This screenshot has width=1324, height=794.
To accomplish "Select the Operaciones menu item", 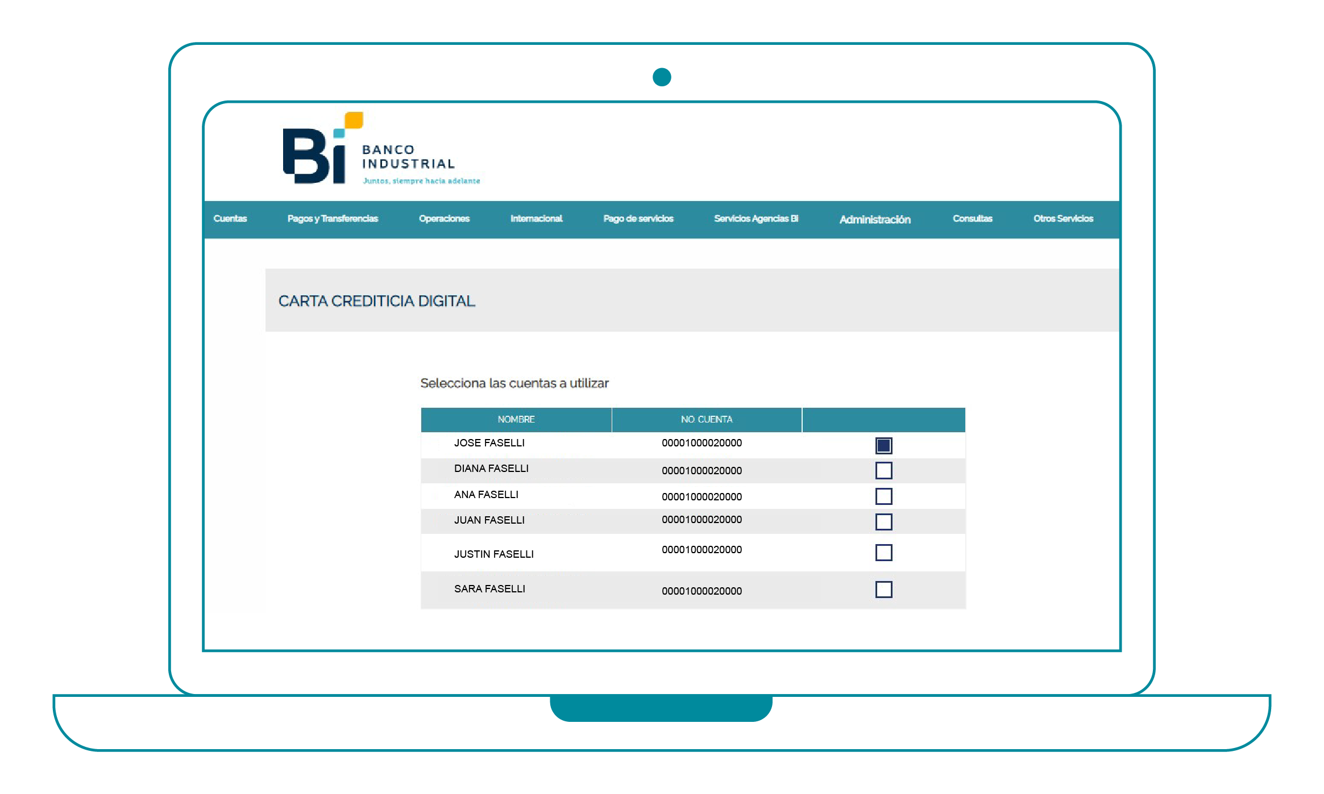I will [444, 219].
